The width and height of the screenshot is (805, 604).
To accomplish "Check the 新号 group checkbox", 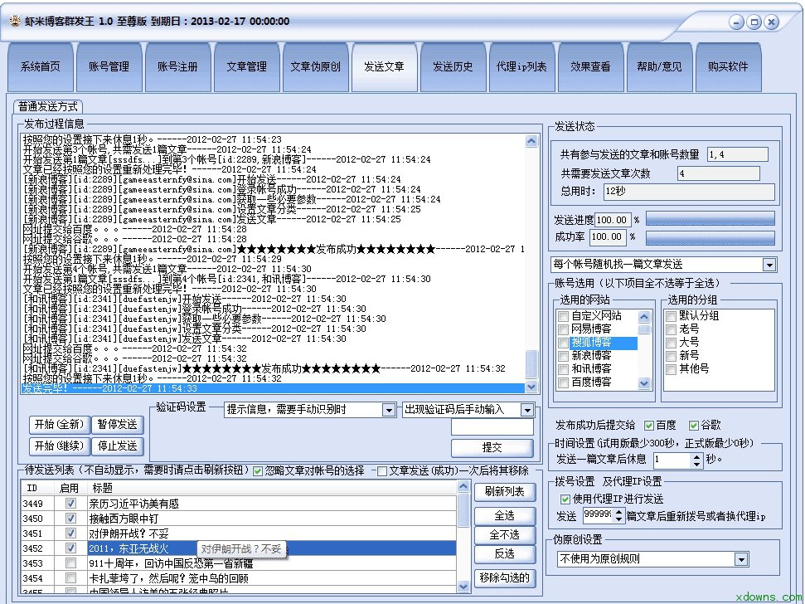I will click(x=671, y=356).
